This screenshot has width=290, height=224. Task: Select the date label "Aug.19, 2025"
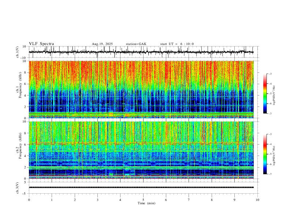click(x=102, y=44)
